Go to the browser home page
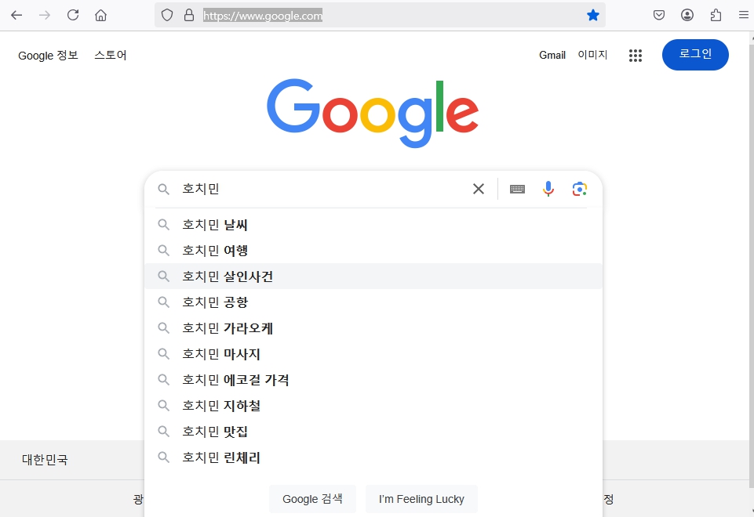The width and height of the screenshot is (754, 517). point(100,15)
